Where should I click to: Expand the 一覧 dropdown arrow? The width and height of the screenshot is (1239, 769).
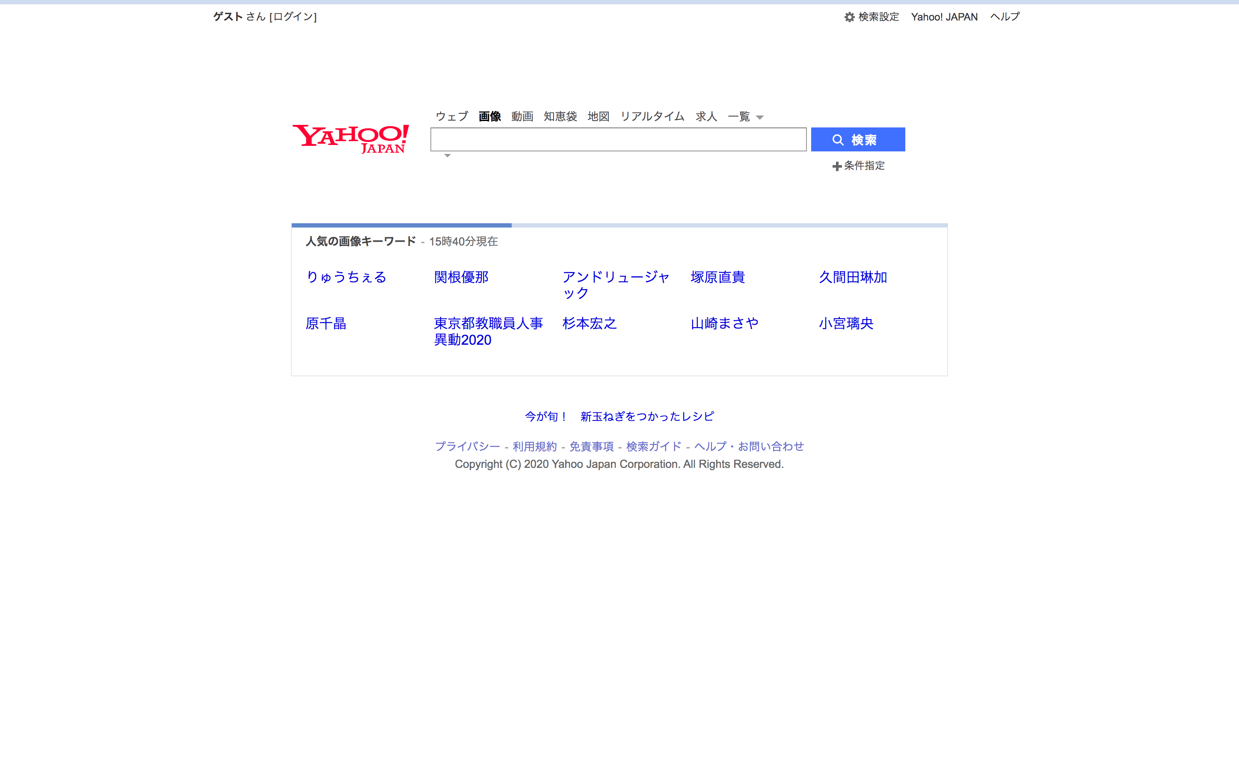759,118
